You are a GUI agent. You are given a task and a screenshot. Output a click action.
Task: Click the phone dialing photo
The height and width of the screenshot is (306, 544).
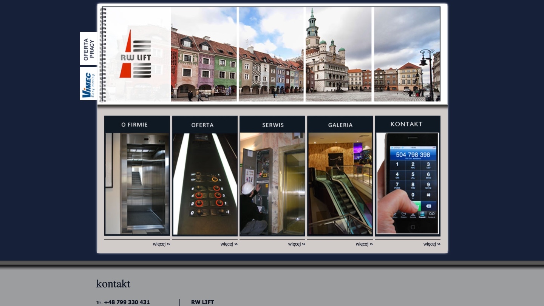(408, 183)
